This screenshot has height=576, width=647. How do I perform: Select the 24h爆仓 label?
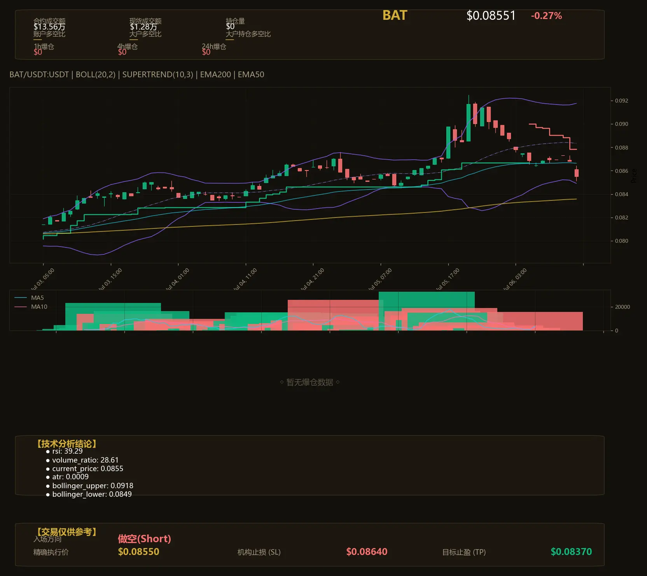[214, 47]
